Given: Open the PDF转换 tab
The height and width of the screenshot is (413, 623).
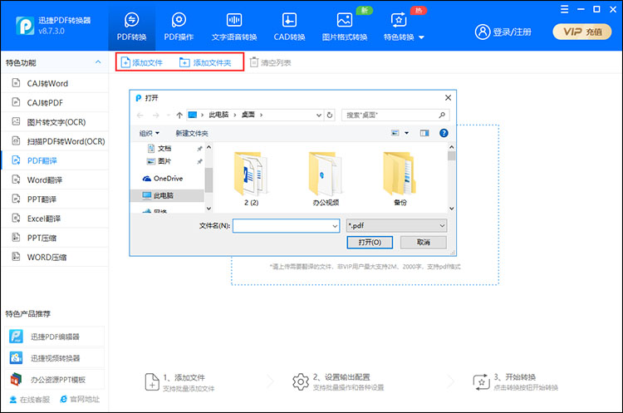Looking at the screenshot, I should (131, 27).
